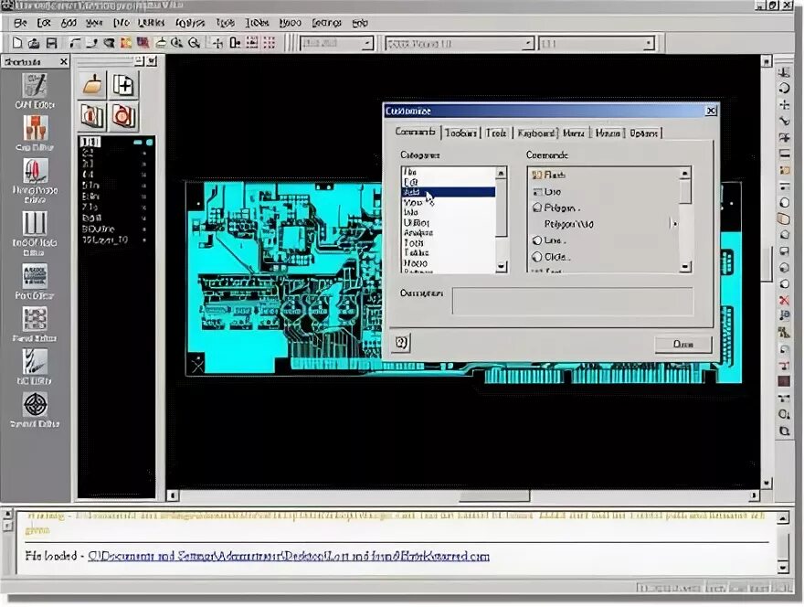Open the File menu
The image size is (804, 607).
coord(20,23)
